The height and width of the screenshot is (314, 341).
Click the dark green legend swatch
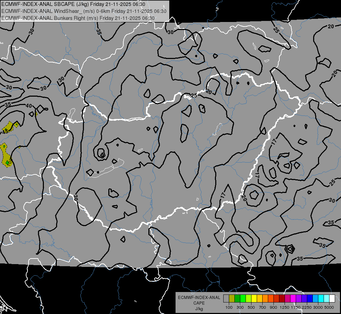[238, 298]
